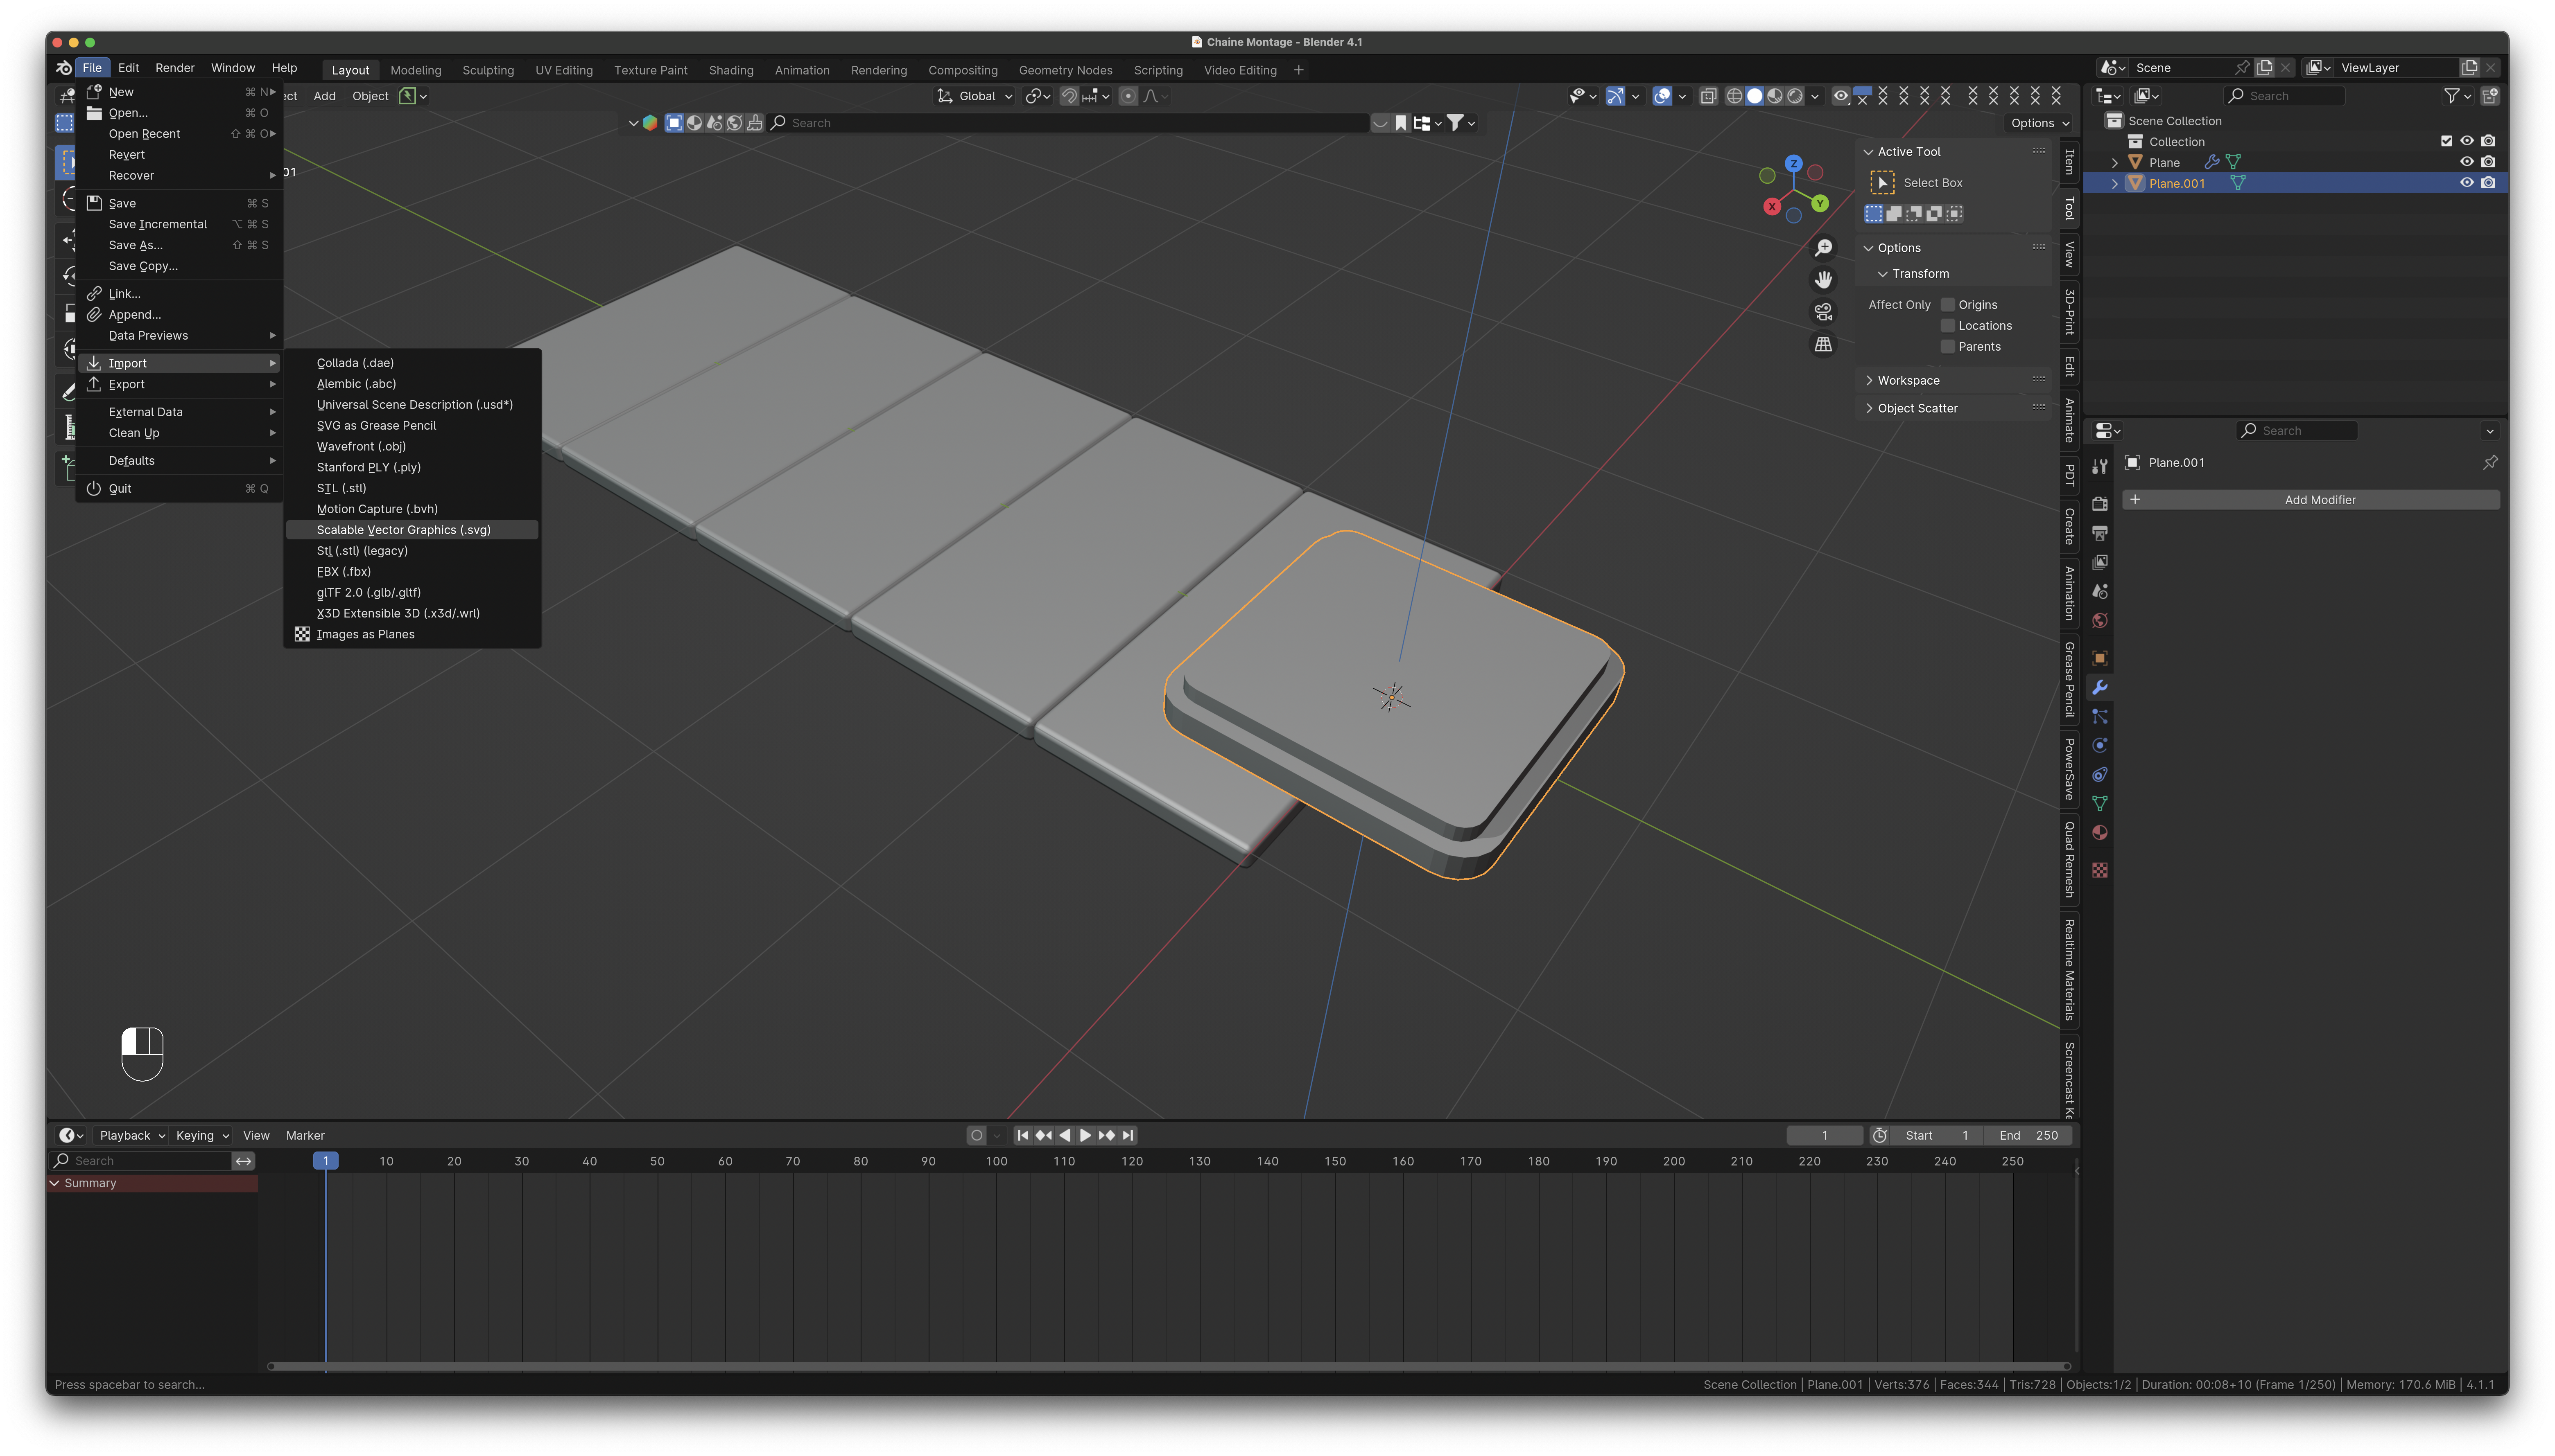This screenshot has width=2555, height=1456.
Task: Open the Material properties tab icon
Action: tap(2100, 832)
